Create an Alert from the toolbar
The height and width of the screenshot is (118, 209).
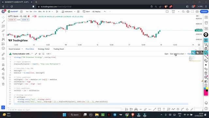pyautogui.click(x=86, y=12)
